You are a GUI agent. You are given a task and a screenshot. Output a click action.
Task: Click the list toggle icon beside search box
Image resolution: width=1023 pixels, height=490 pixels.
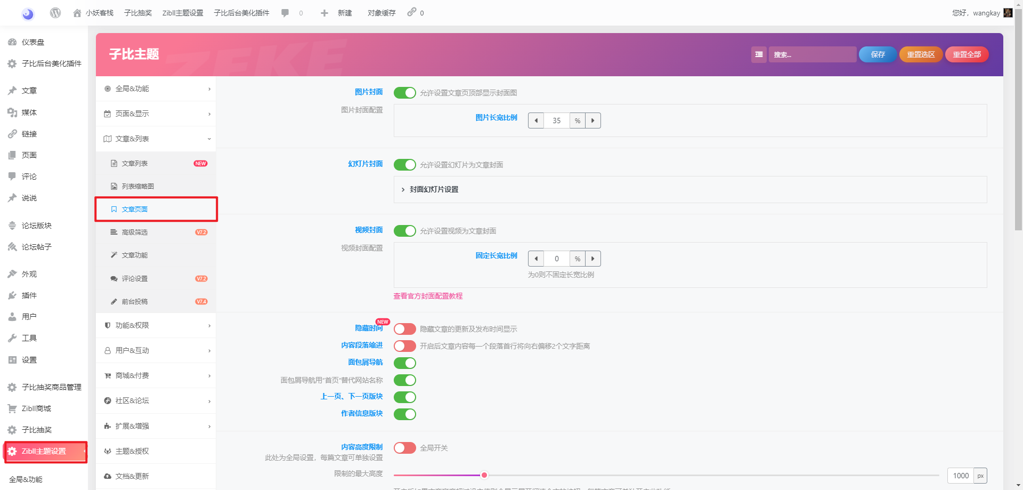click(x=759, y=54)
